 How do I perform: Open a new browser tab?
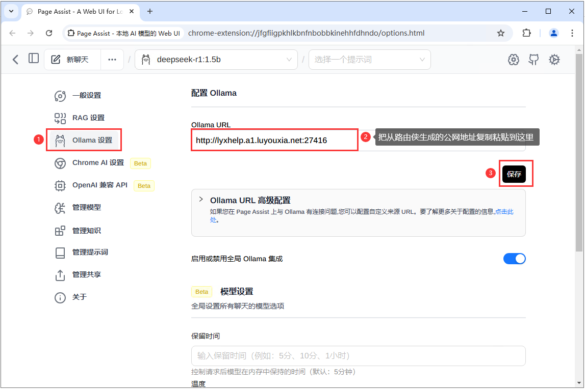click(x=150, y=12)
